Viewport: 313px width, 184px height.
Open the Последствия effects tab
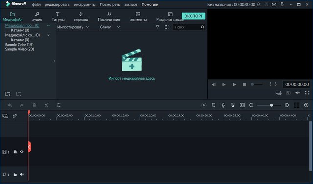(x=109, y=17)
